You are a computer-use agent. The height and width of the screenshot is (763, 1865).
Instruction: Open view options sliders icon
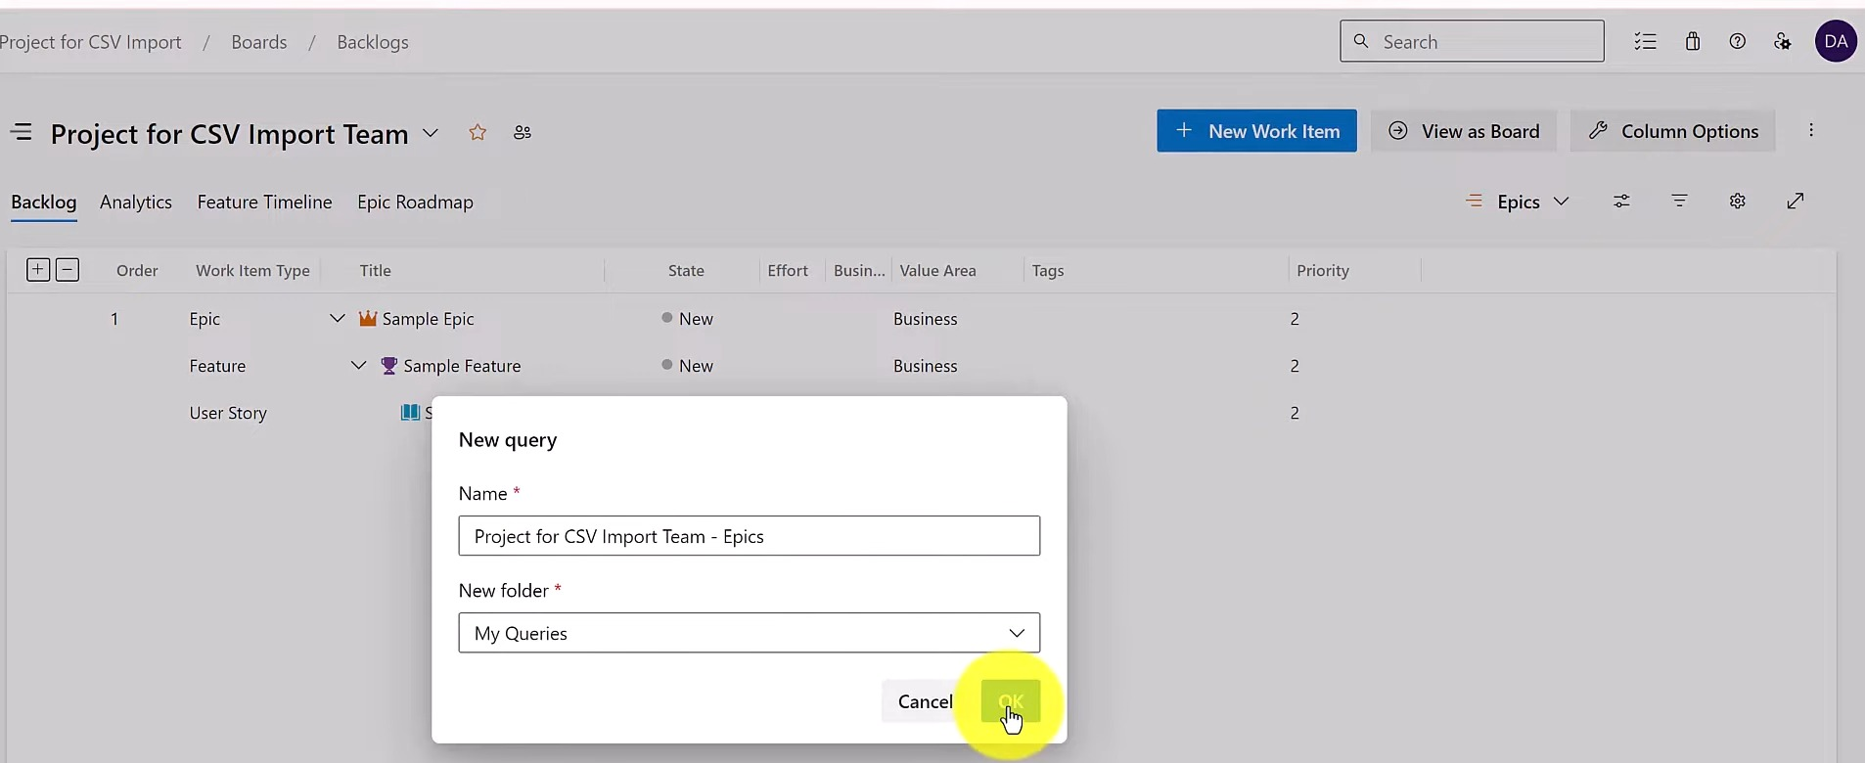(1621, 202)
